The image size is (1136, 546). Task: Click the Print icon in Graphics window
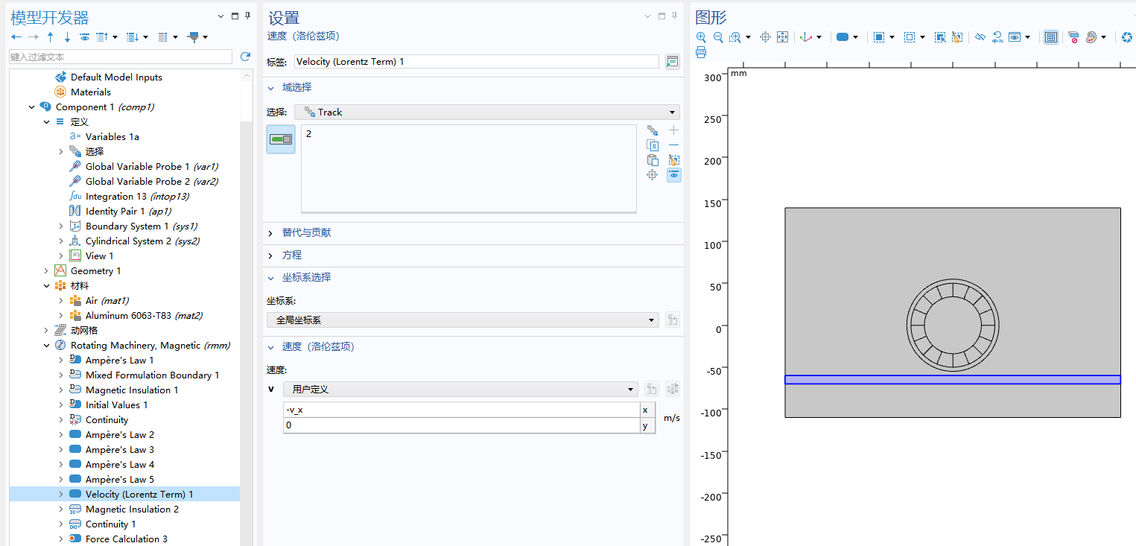[701, 52]
